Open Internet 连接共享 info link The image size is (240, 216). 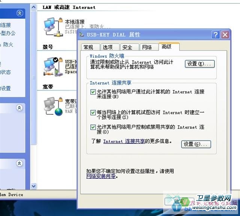tap(124, 141)
